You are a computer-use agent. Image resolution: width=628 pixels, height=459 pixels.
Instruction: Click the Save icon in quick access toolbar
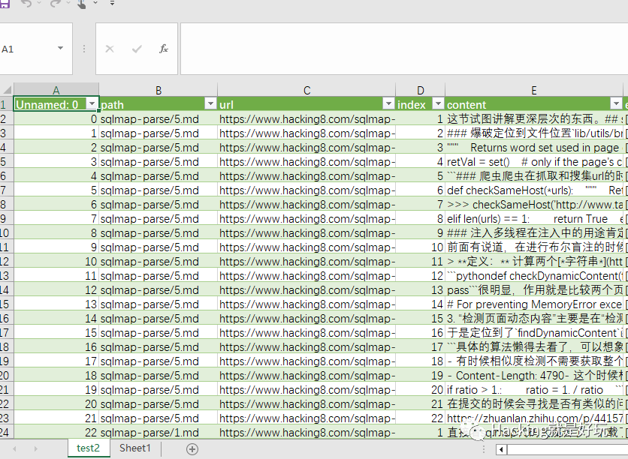4,4
